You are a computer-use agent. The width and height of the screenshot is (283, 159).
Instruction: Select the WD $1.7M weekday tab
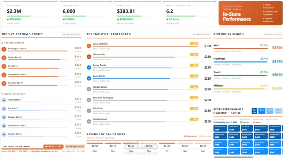point(53,147)
